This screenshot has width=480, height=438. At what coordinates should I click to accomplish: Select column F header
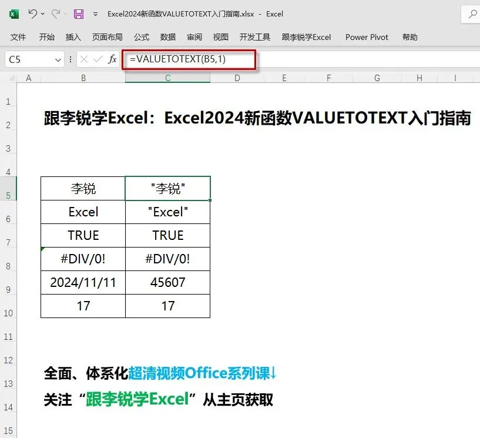[328, 78]
